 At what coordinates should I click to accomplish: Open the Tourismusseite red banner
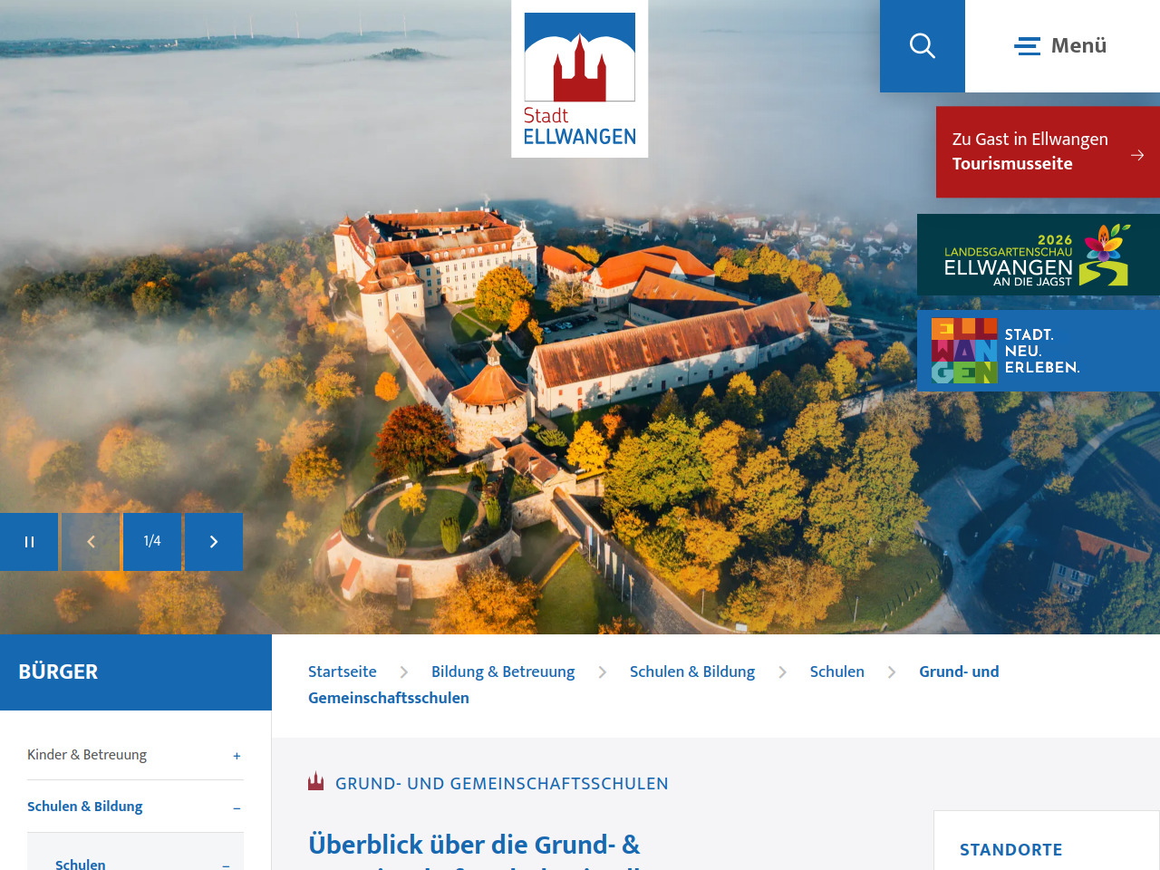[x=1029, y=152]
